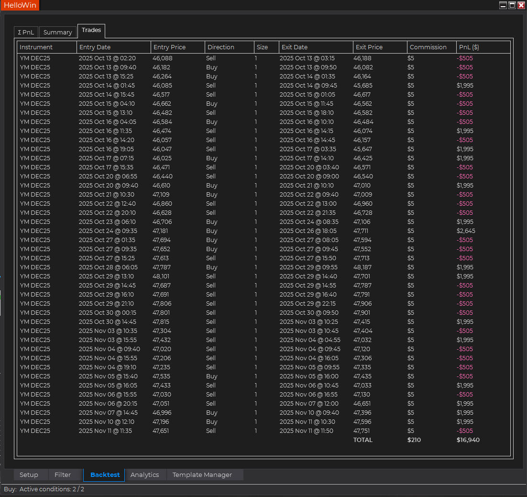Screen dimensions: 527x497
Task: Open the Template Manager tab
Action: point(202,475)
